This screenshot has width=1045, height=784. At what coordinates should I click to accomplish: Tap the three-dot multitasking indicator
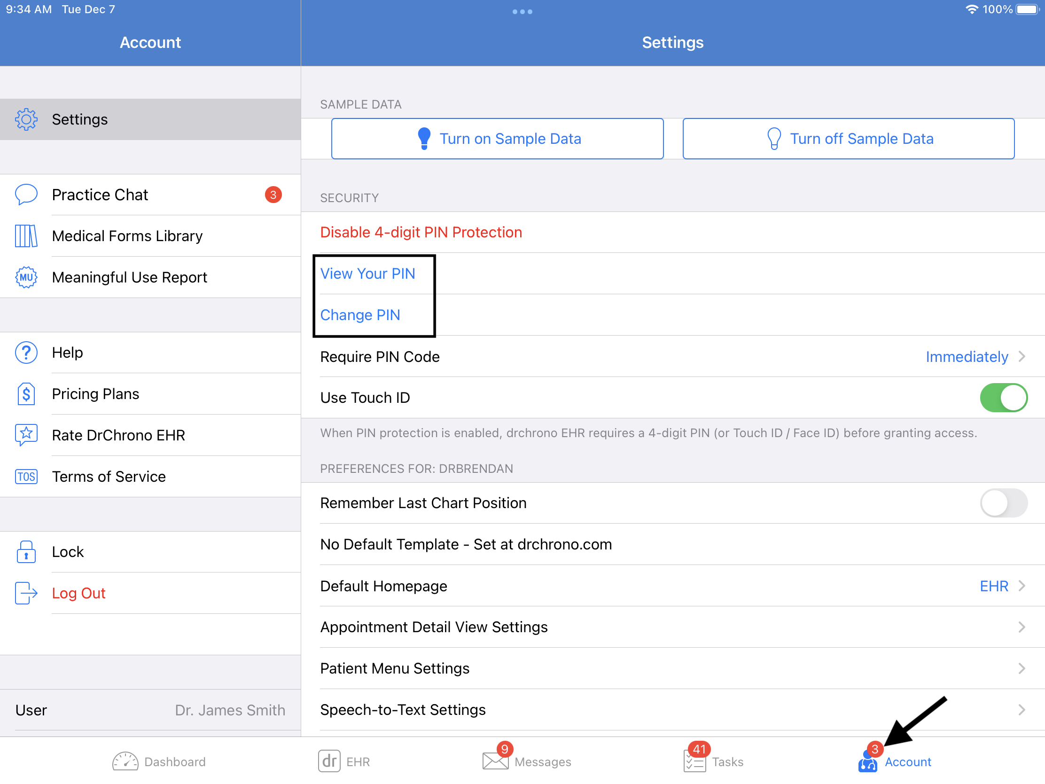pyautogui.click(x=522, y=12)
